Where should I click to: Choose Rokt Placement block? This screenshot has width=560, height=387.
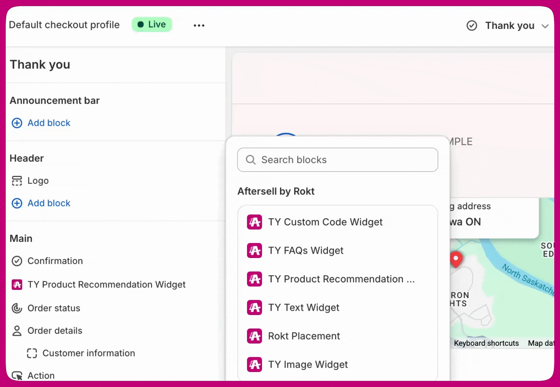point(338,336)
